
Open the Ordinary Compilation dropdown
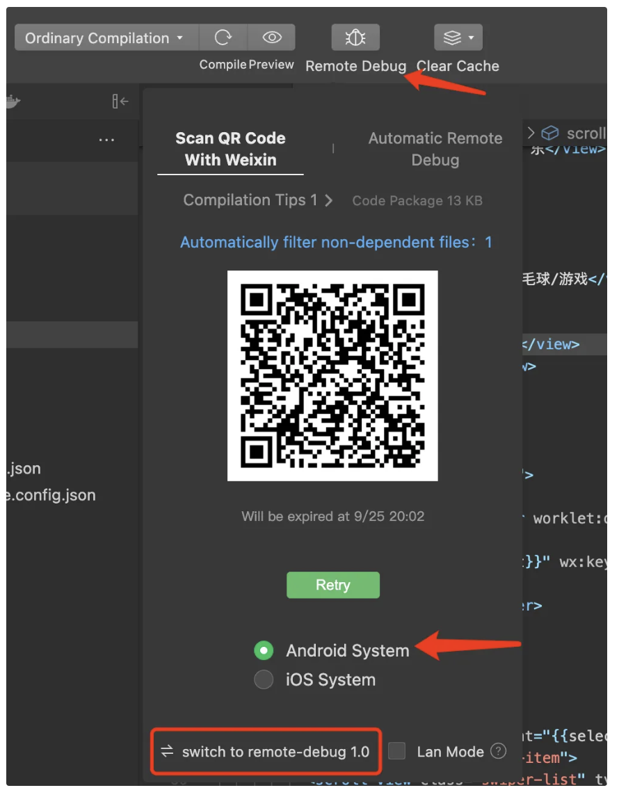(x=106, y=38)
